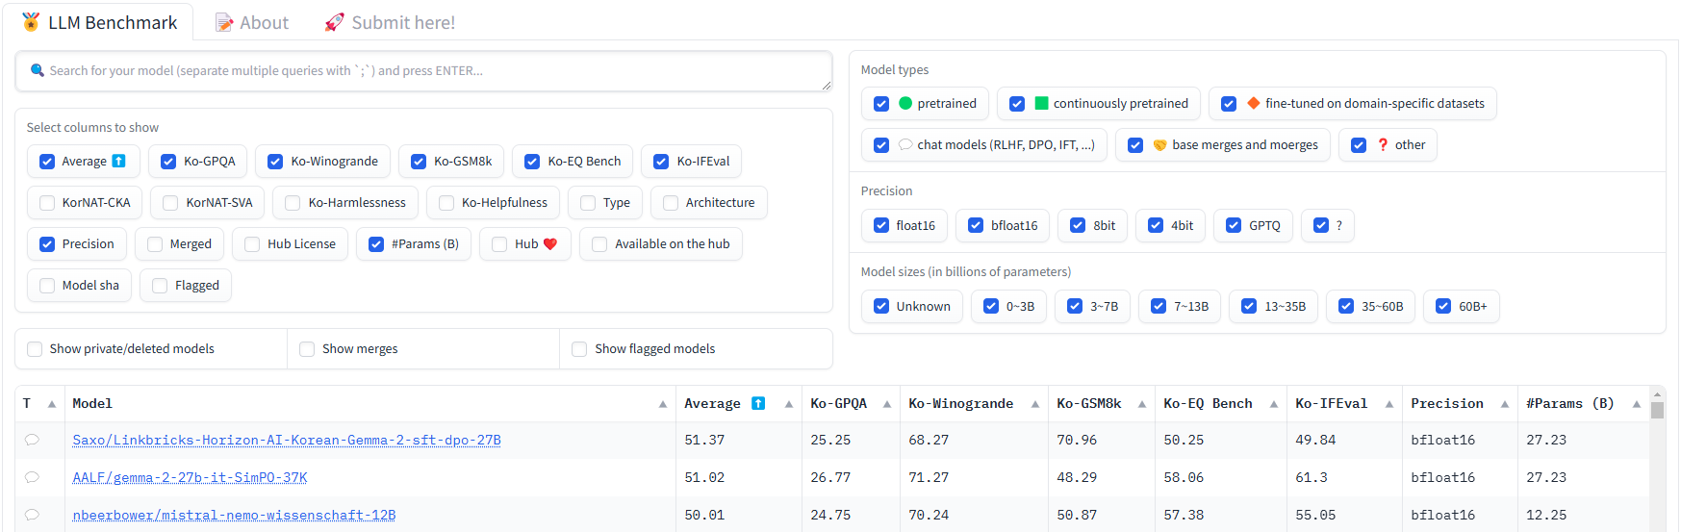Click the orange diamond fine-tuned icon
Image resolution: width=1681 pixels, height=532 pixels.
click(1253, 103)
